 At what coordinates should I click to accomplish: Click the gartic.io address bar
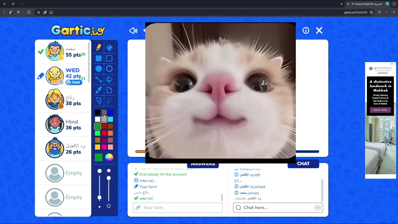pos(355,12)
